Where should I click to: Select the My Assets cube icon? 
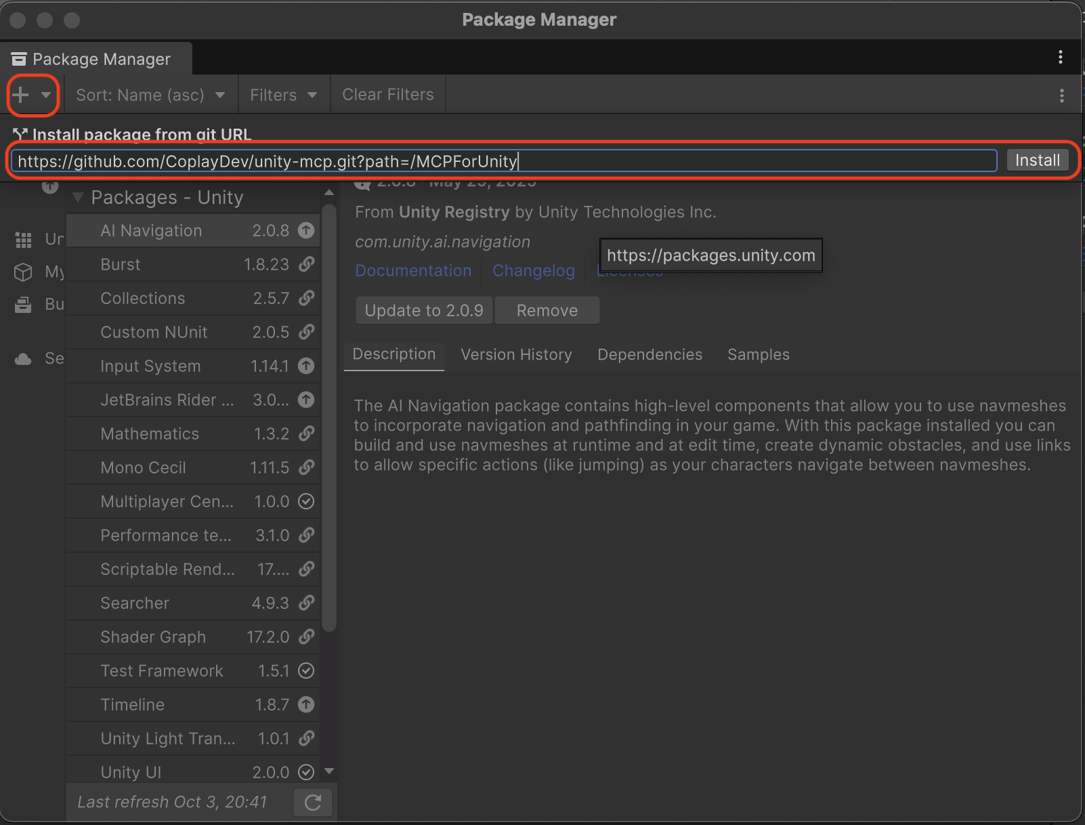click(23, 272)
